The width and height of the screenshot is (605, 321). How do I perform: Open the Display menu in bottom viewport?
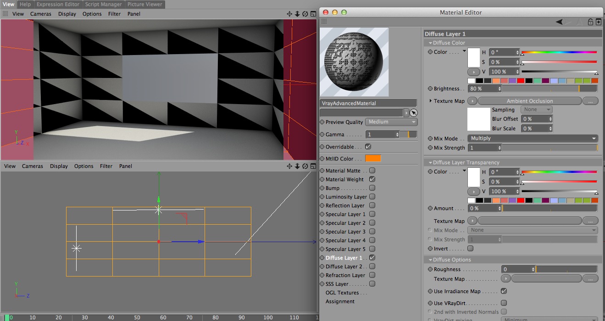point(59,166)
